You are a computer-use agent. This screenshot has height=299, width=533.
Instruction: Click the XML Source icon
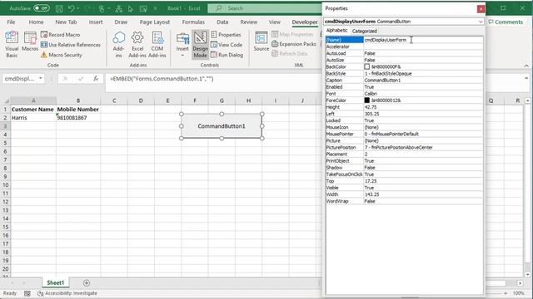pyautogui.click(x=261, y=42)
